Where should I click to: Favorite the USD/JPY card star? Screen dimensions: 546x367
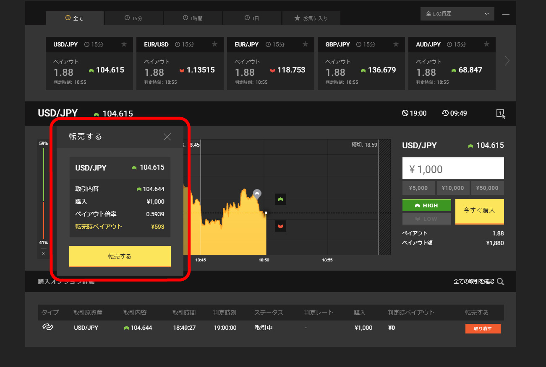coord(124,44)
